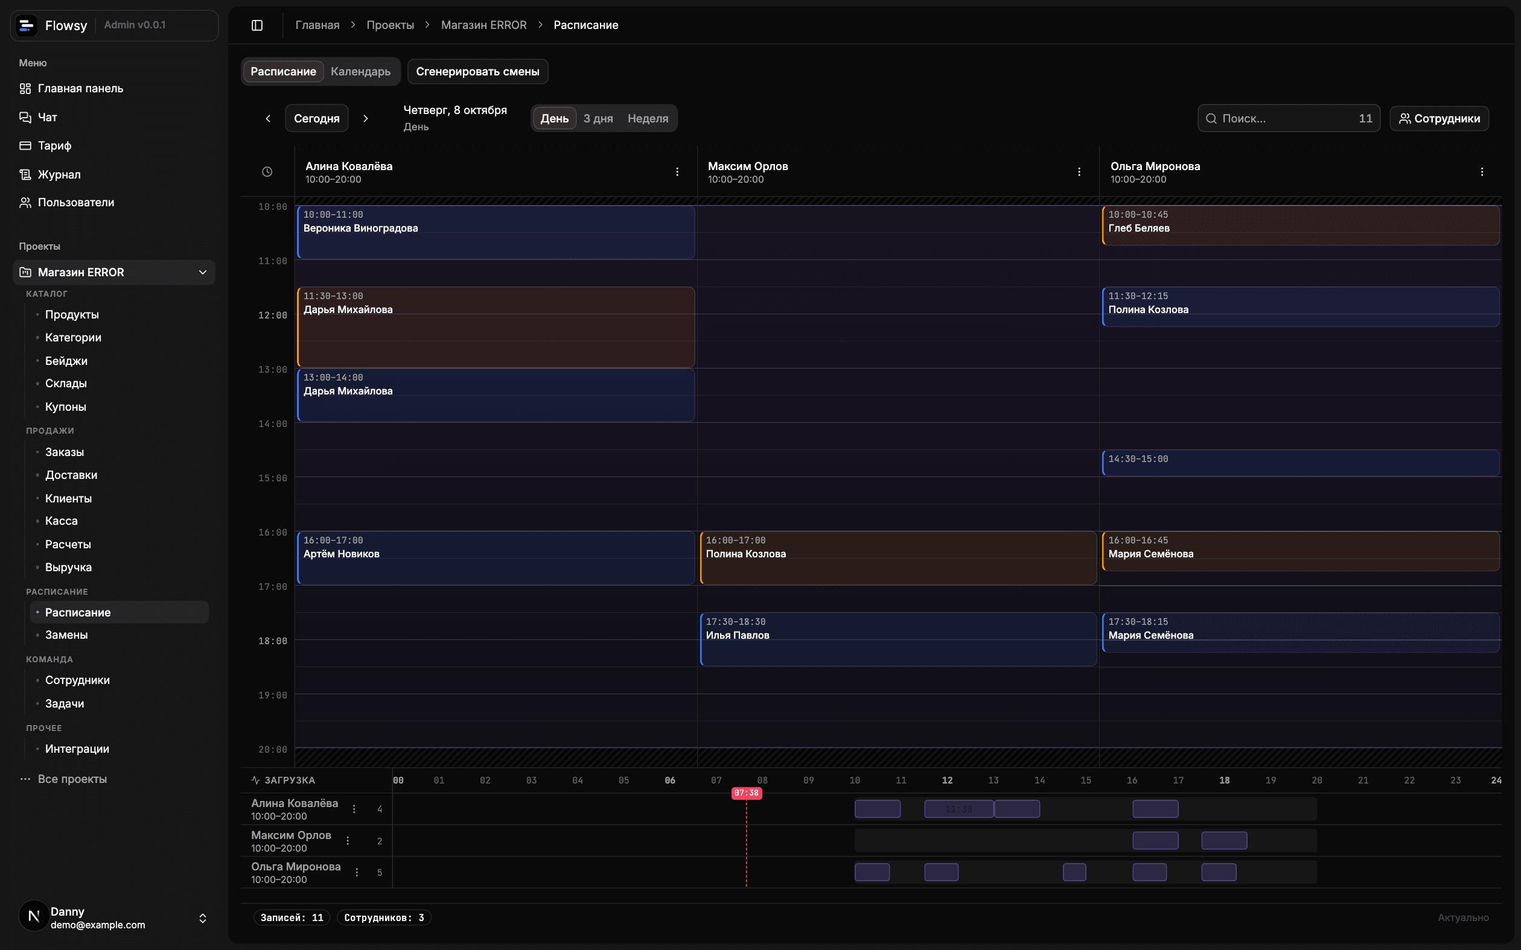This screenshot has width=1521, height=950.
Task: Go to Главная breadcrumb link
Action: pyautogui.click(x=317, y=25)
